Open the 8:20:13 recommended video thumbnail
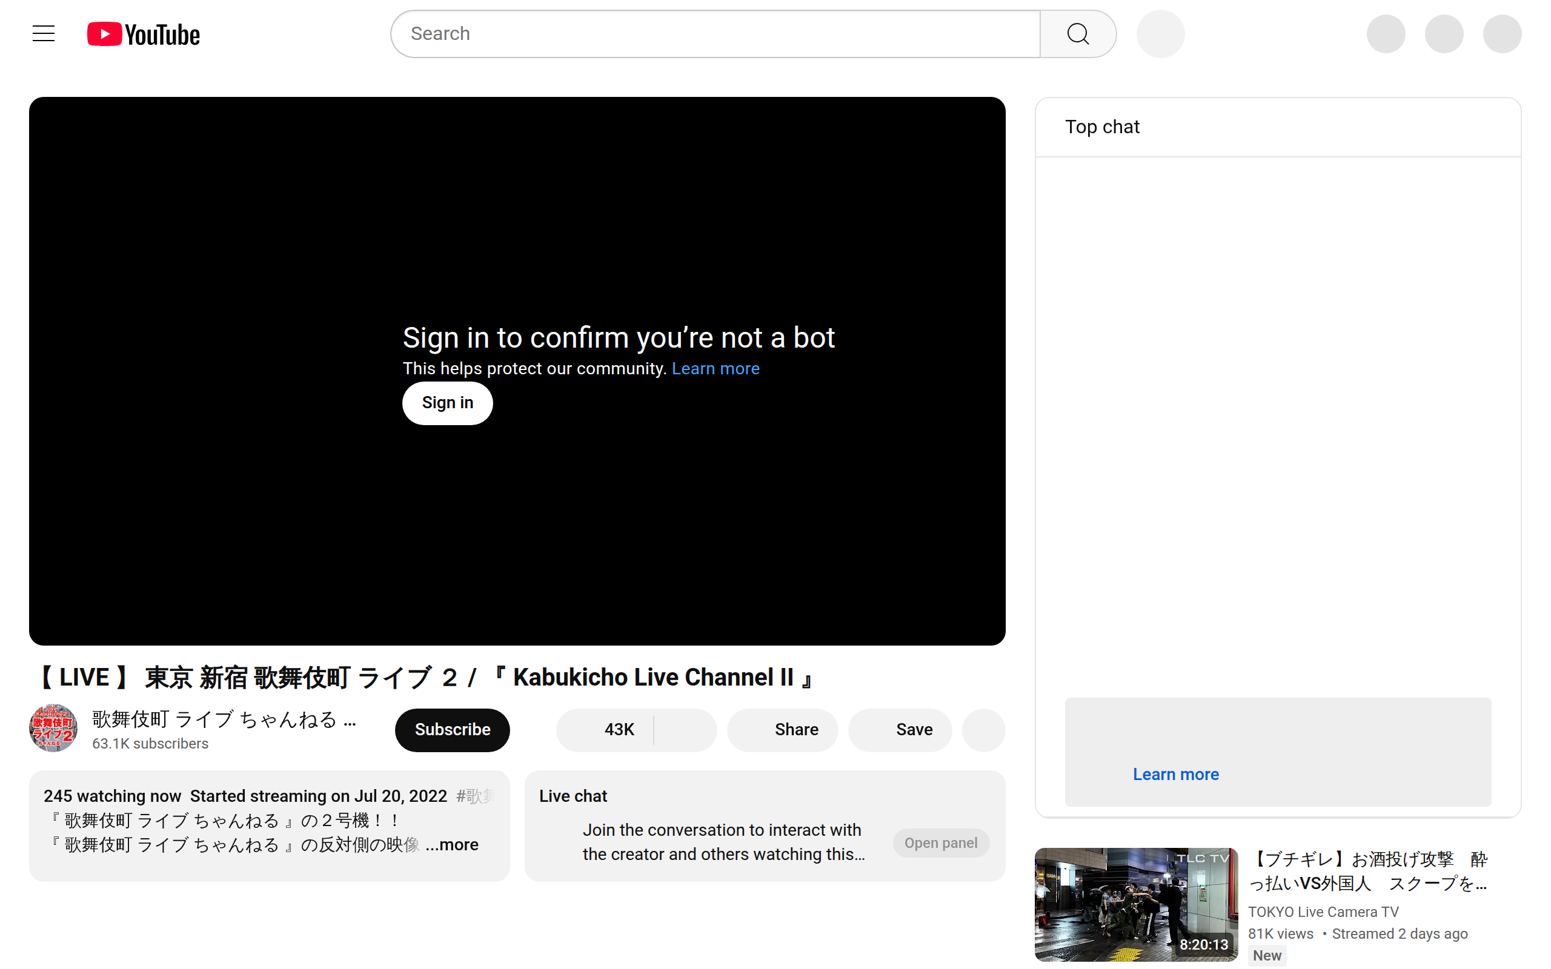1551x969 pixels. point(1136,904)
